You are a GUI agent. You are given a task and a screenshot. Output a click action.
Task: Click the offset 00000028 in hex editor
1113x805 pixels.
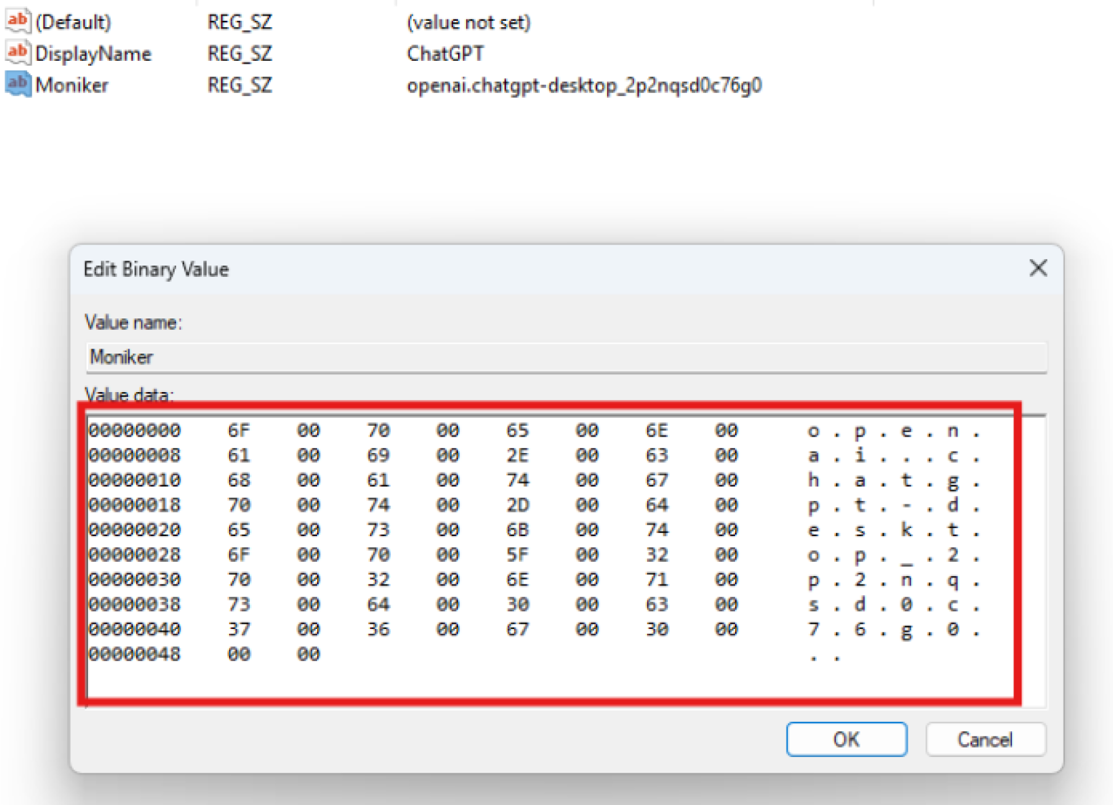click(135, 555)
